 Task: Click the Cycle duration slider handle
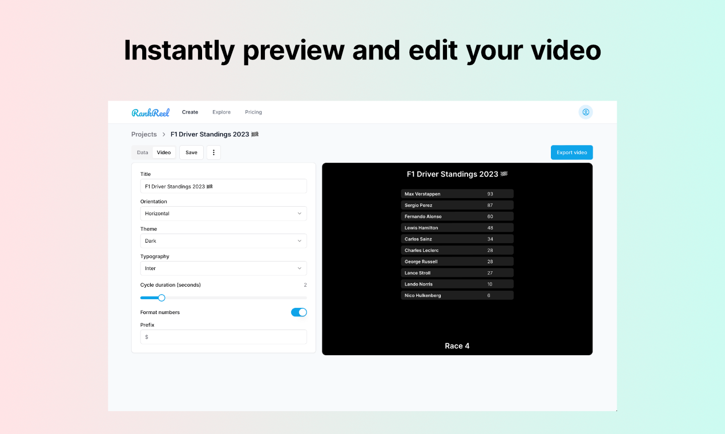click(162, 298)
